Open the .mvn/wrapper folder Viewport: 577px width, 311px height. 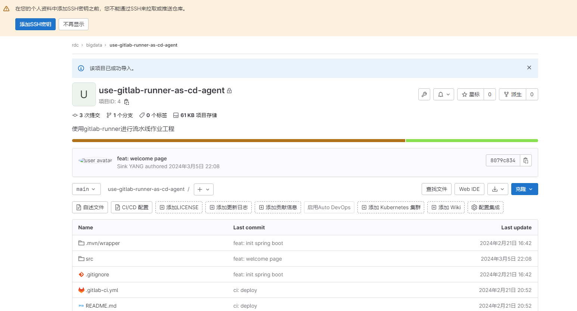pos(103,243)
